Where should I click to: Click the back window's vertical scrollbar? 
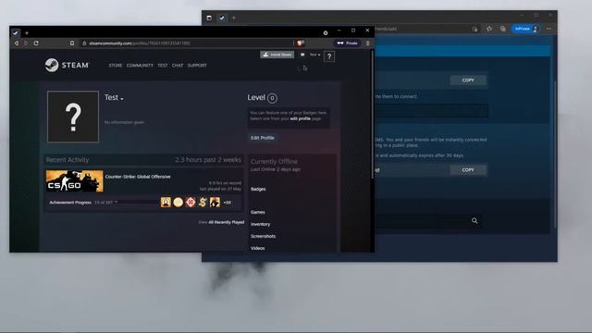(x=555, y=154)
